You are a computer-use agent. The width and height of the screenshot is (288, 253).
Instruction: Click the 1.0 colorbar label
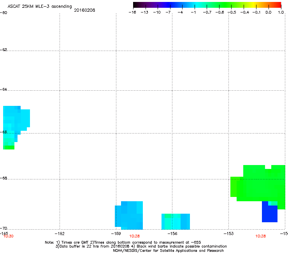tap(281, 12)
